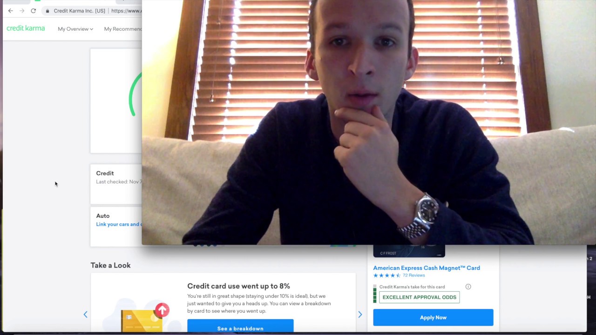Reload the Credit Karma page
This screenshot has height=335, width=596.
[34, 11]
